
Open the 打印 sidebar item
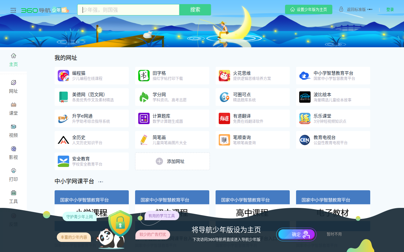[13, 175]
